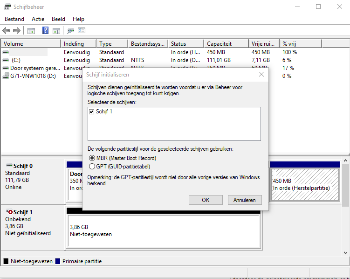Minimize the Schijfbeheer window
350x279 pixels.
(x=297, y=7)
